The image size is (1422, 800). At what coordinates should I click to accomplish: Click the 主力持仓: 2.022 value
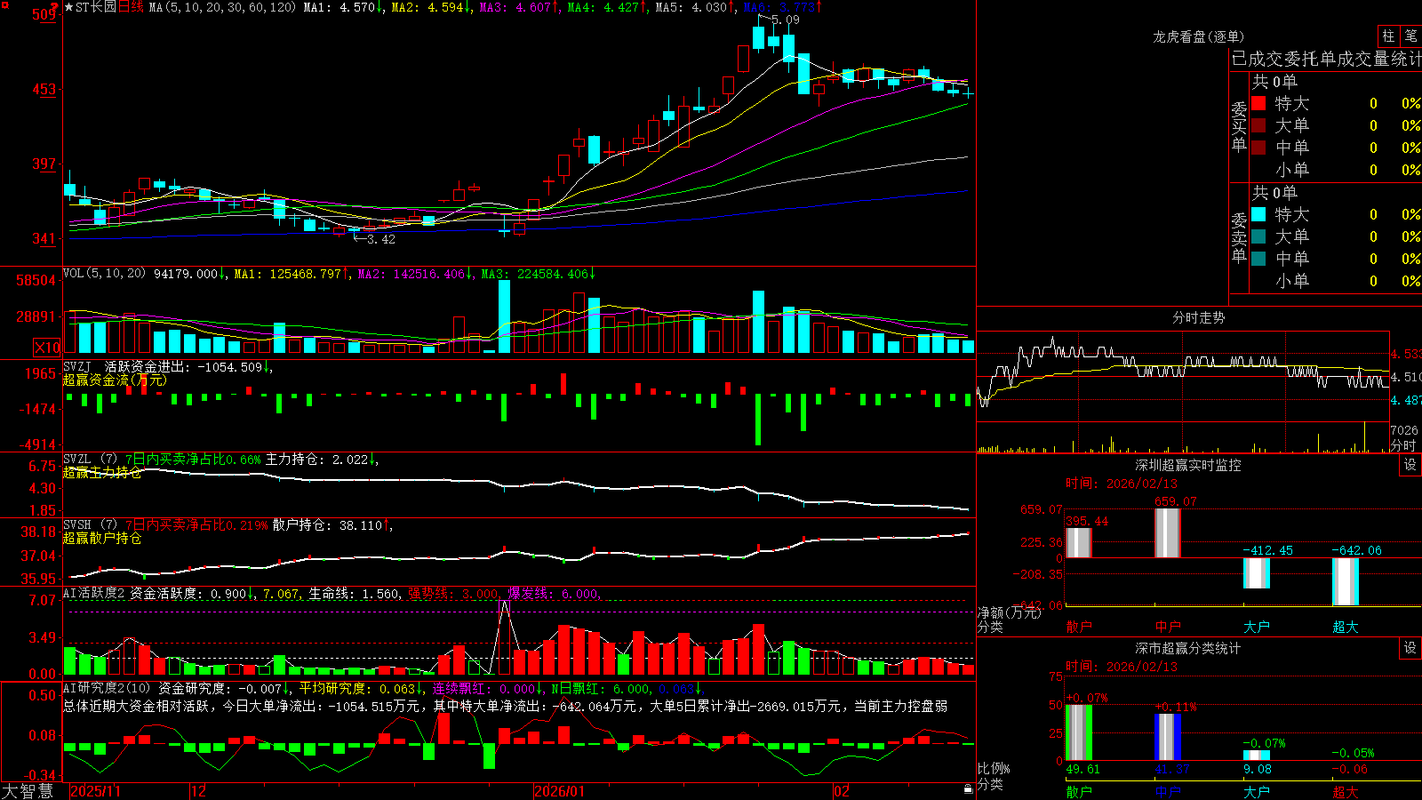click(322, 460)
